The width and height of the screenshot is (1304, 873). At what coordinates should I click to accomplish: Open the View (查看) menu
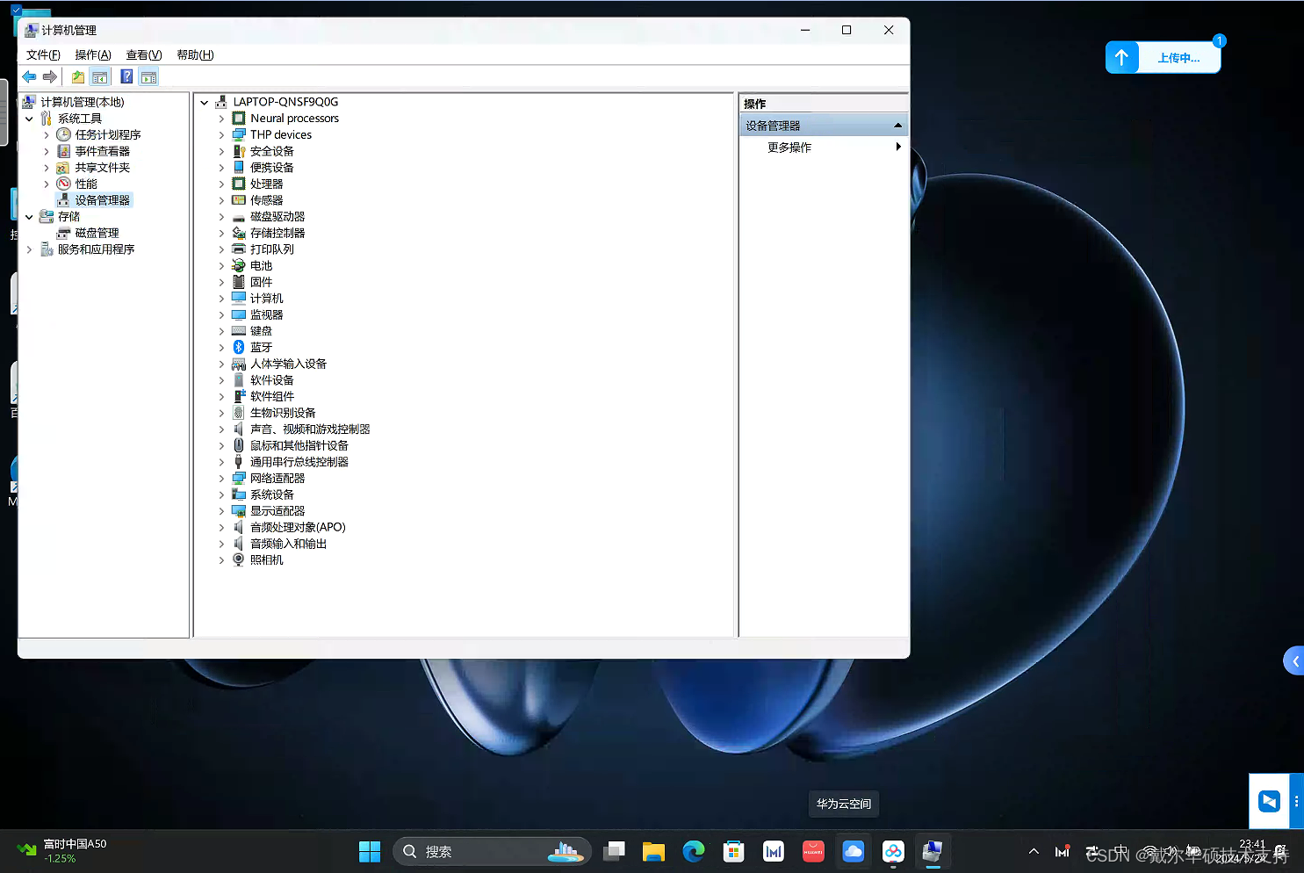144,54
